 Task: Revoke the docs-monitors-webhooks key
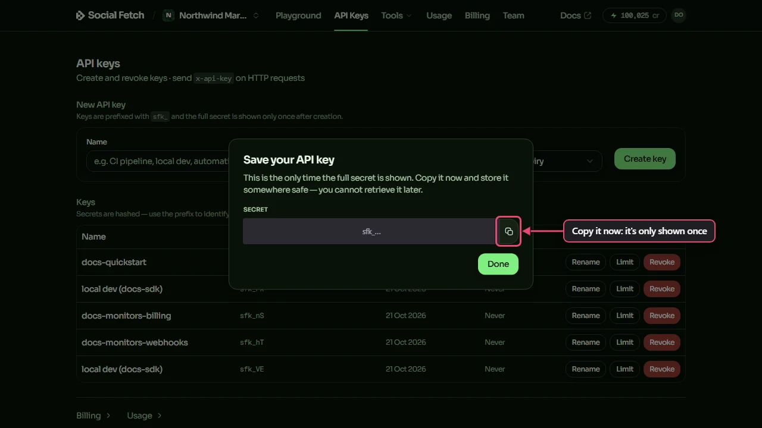[662, 342]
